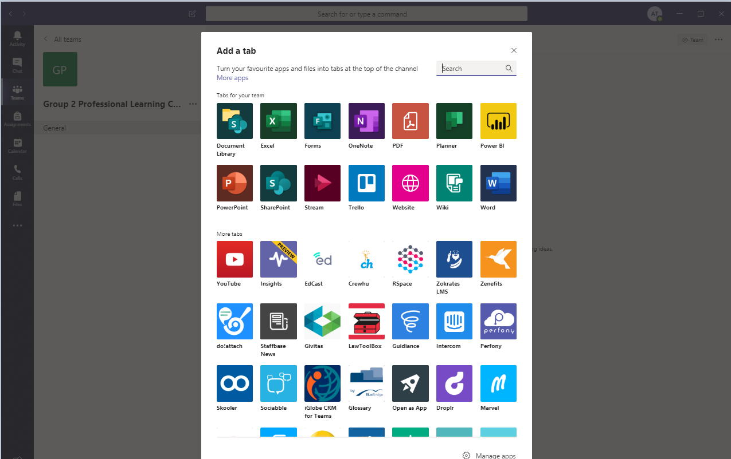Image resolution: width=731 pixels, height=459 pixels.
Task: Open Calendar in Teams sidebar
Action: (17, 146)
